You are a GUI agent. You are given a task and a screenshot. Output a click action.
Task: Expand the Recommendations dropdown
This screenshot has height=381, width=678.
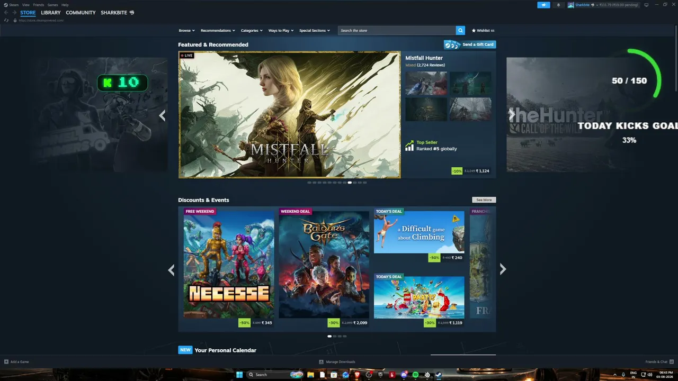tap(218, 30)
